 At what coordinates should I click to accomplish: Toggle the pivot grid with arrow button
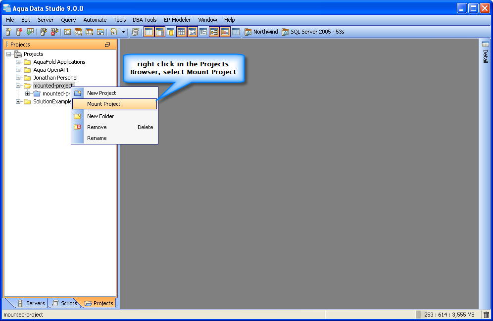point(193,32)
